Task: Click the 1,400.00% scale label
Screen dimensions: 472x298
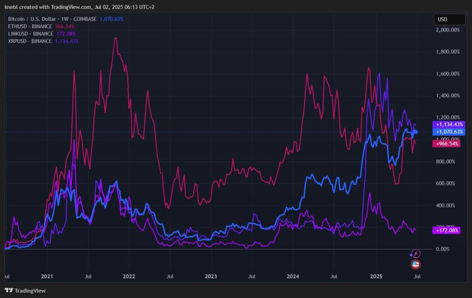Action: coord(448,96)
